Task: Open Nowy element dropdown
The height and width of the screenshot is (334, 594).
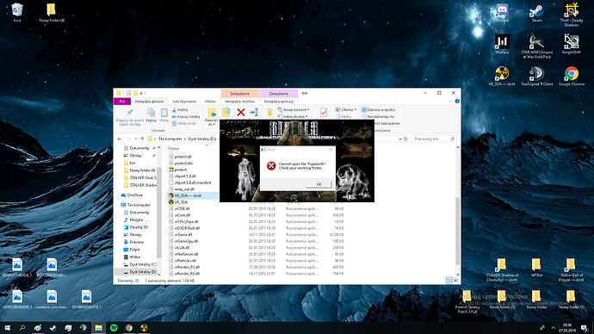Action: 294,110
